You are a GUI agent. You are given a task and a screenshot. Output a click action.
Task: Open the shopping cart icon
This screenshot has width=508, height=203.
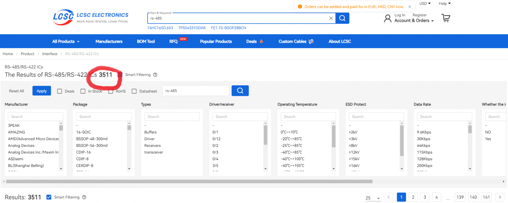tap(446, 18)
